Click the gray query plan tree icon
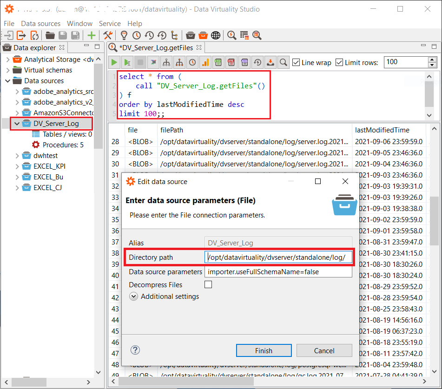442x389 pixels. [166, 62]
